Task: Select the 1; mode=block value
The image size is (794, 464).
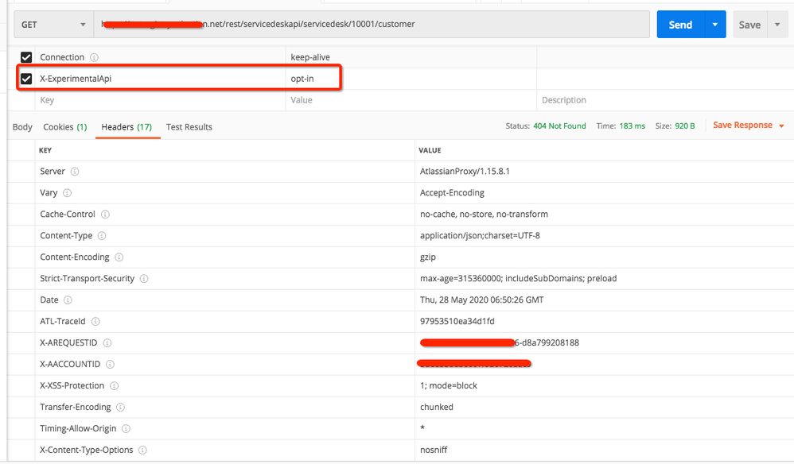Action: click(449, 385)
